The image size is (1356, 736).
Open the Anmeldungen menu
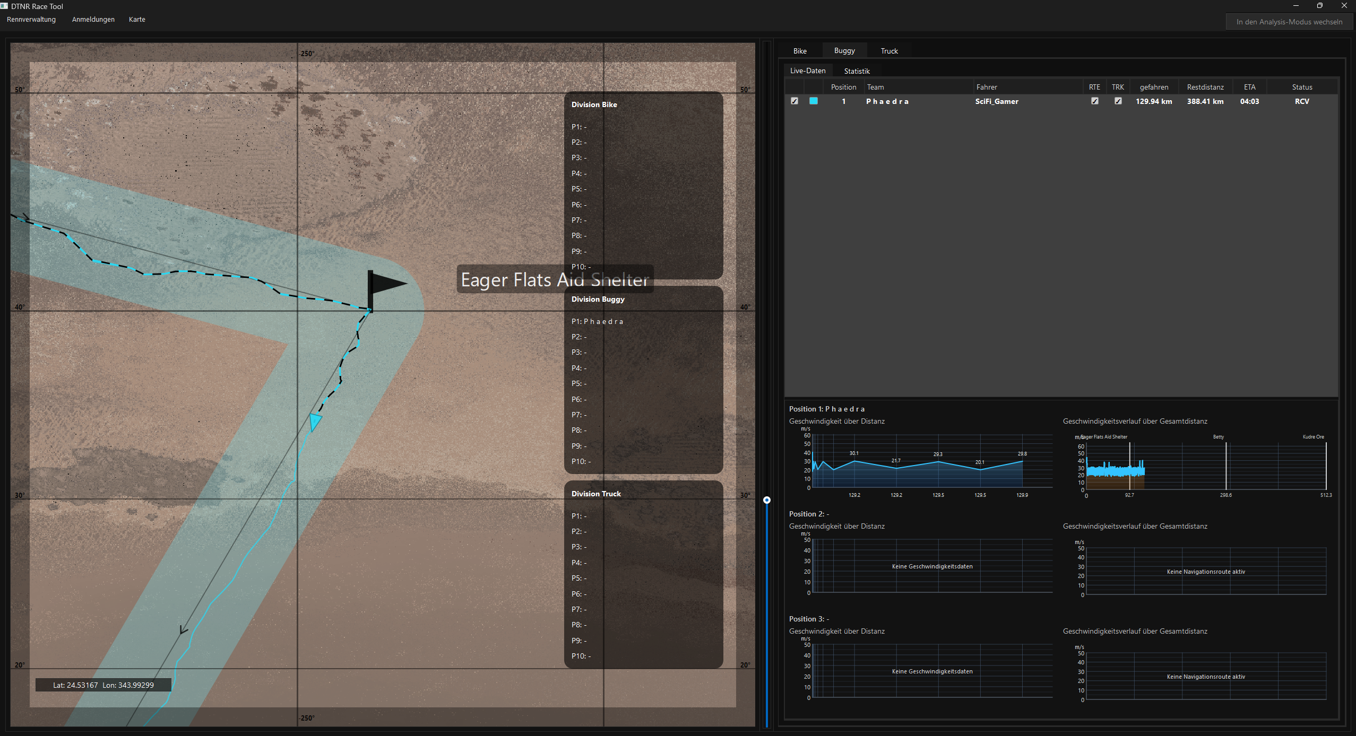point(93,19)
